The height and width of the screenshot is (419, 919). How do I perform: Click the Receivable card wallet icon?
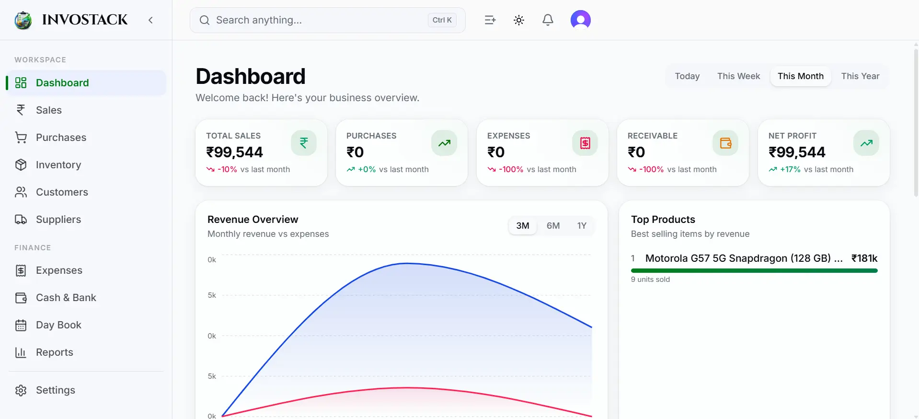[x=725, y=143]
